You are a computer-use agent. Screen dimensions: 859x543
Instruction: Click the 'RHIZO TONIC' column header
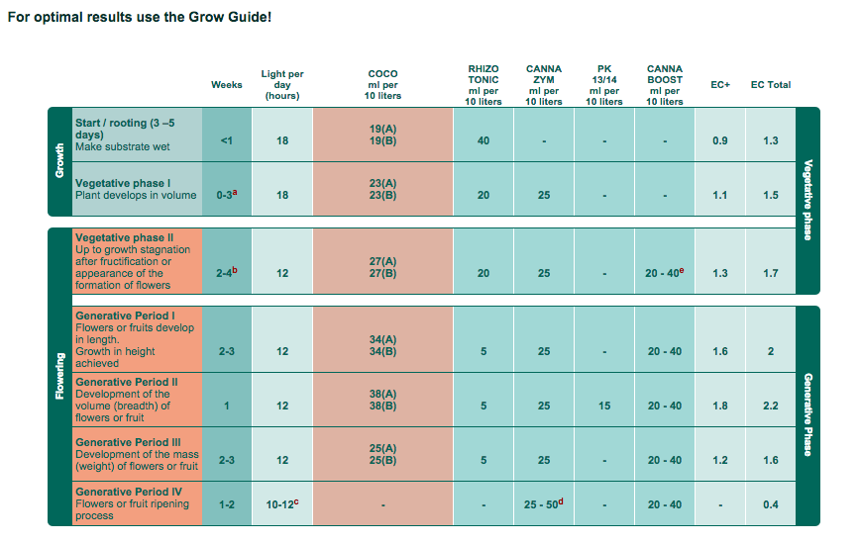click(483, 85)
